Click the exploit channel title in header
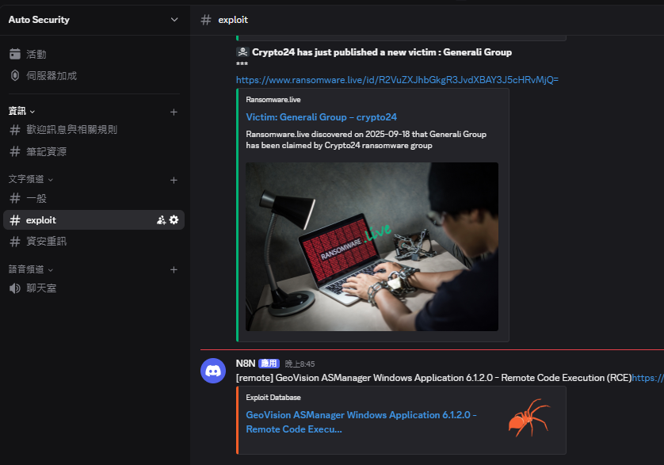The image size is (664, 465). click(233, 20)
